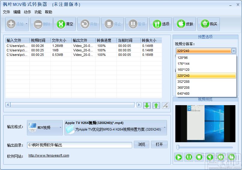Stop the video preview playback
The image size is (242, 170).
(199, 157)
